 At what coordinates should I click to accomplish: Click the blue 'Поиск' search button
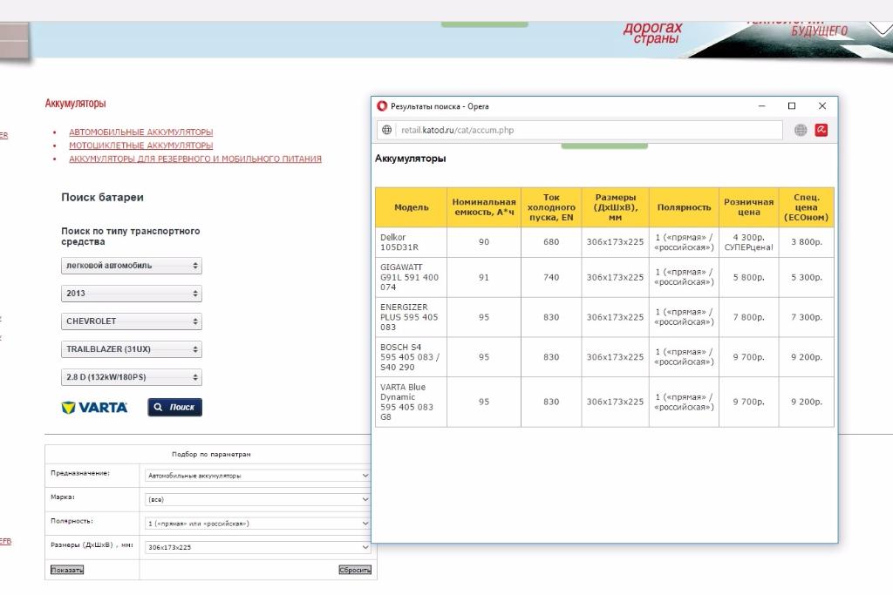pos(174,408)
